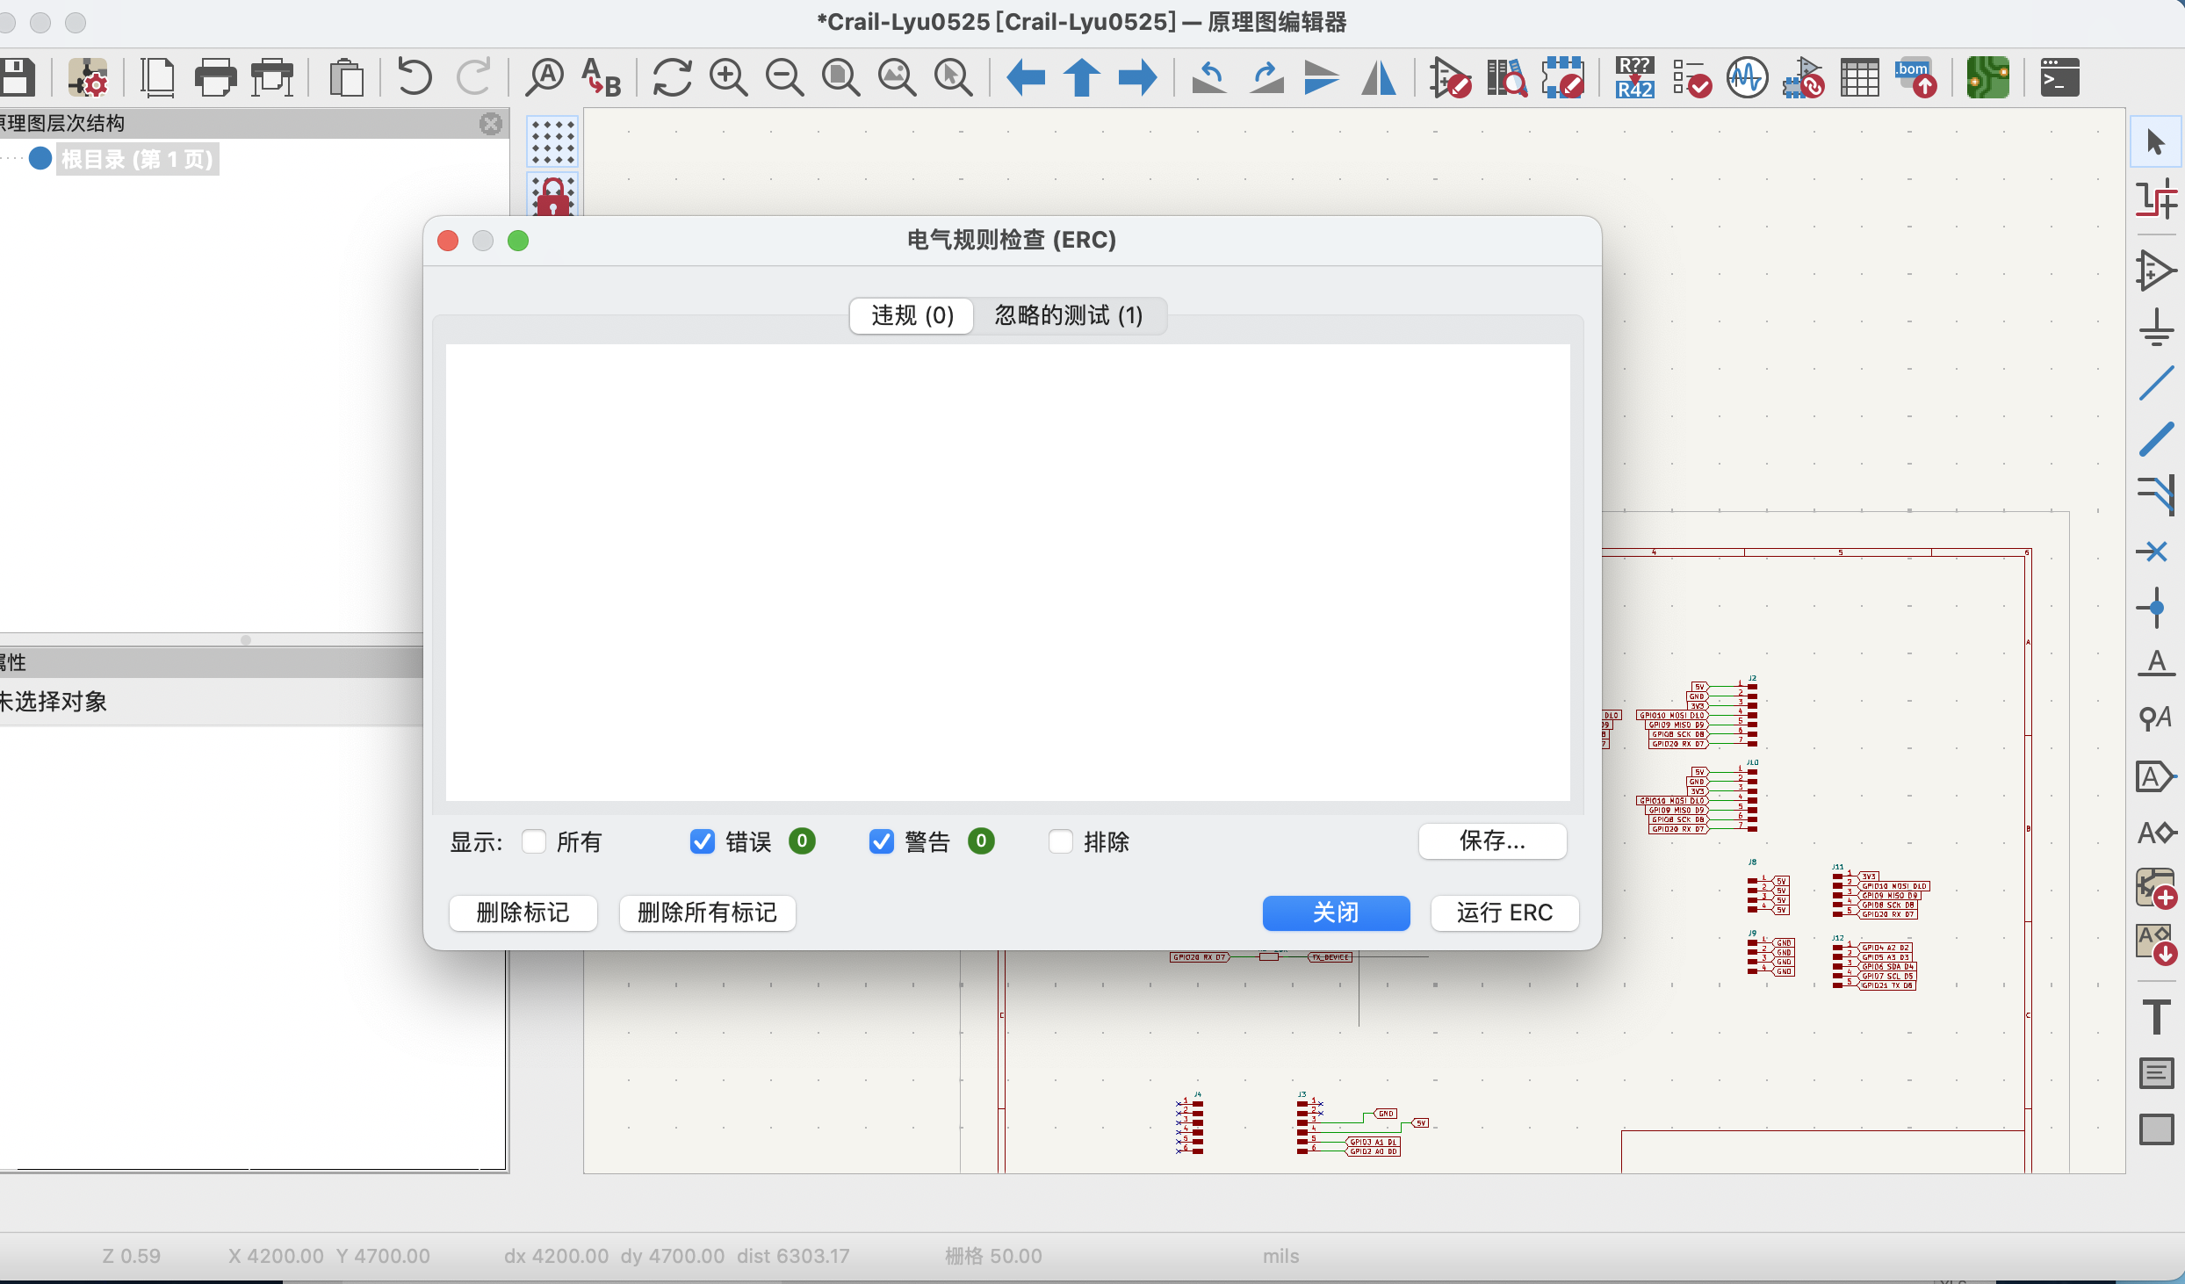
Task: Open the scripting console
Action: (2059, 77)
